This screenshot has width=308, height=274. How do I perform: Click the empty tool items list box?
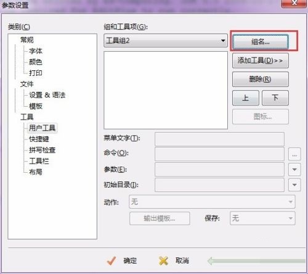pyautogui.click(x=166, y=90)
